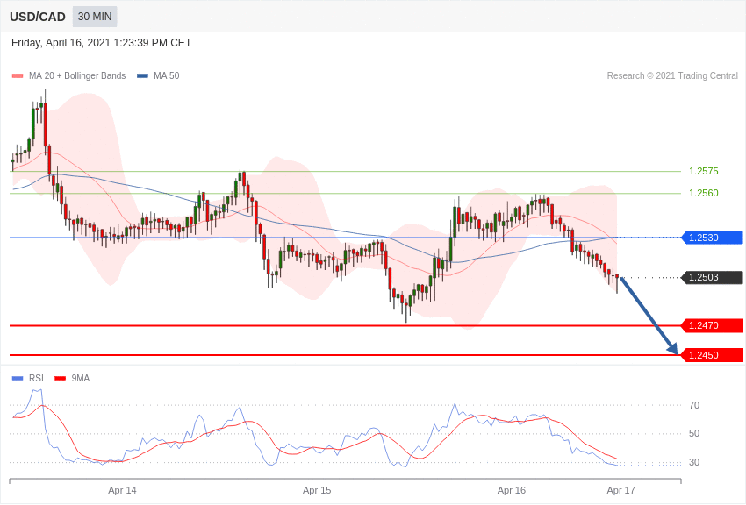Click the MA 20 + Bollinger Bands legend swatch
Viewport: 746px width, 505px height.
click(x=18, y=75)
